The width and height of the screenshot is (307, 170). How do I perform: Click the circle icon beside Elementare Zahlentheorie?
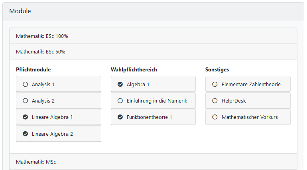(x=215, y=84)
